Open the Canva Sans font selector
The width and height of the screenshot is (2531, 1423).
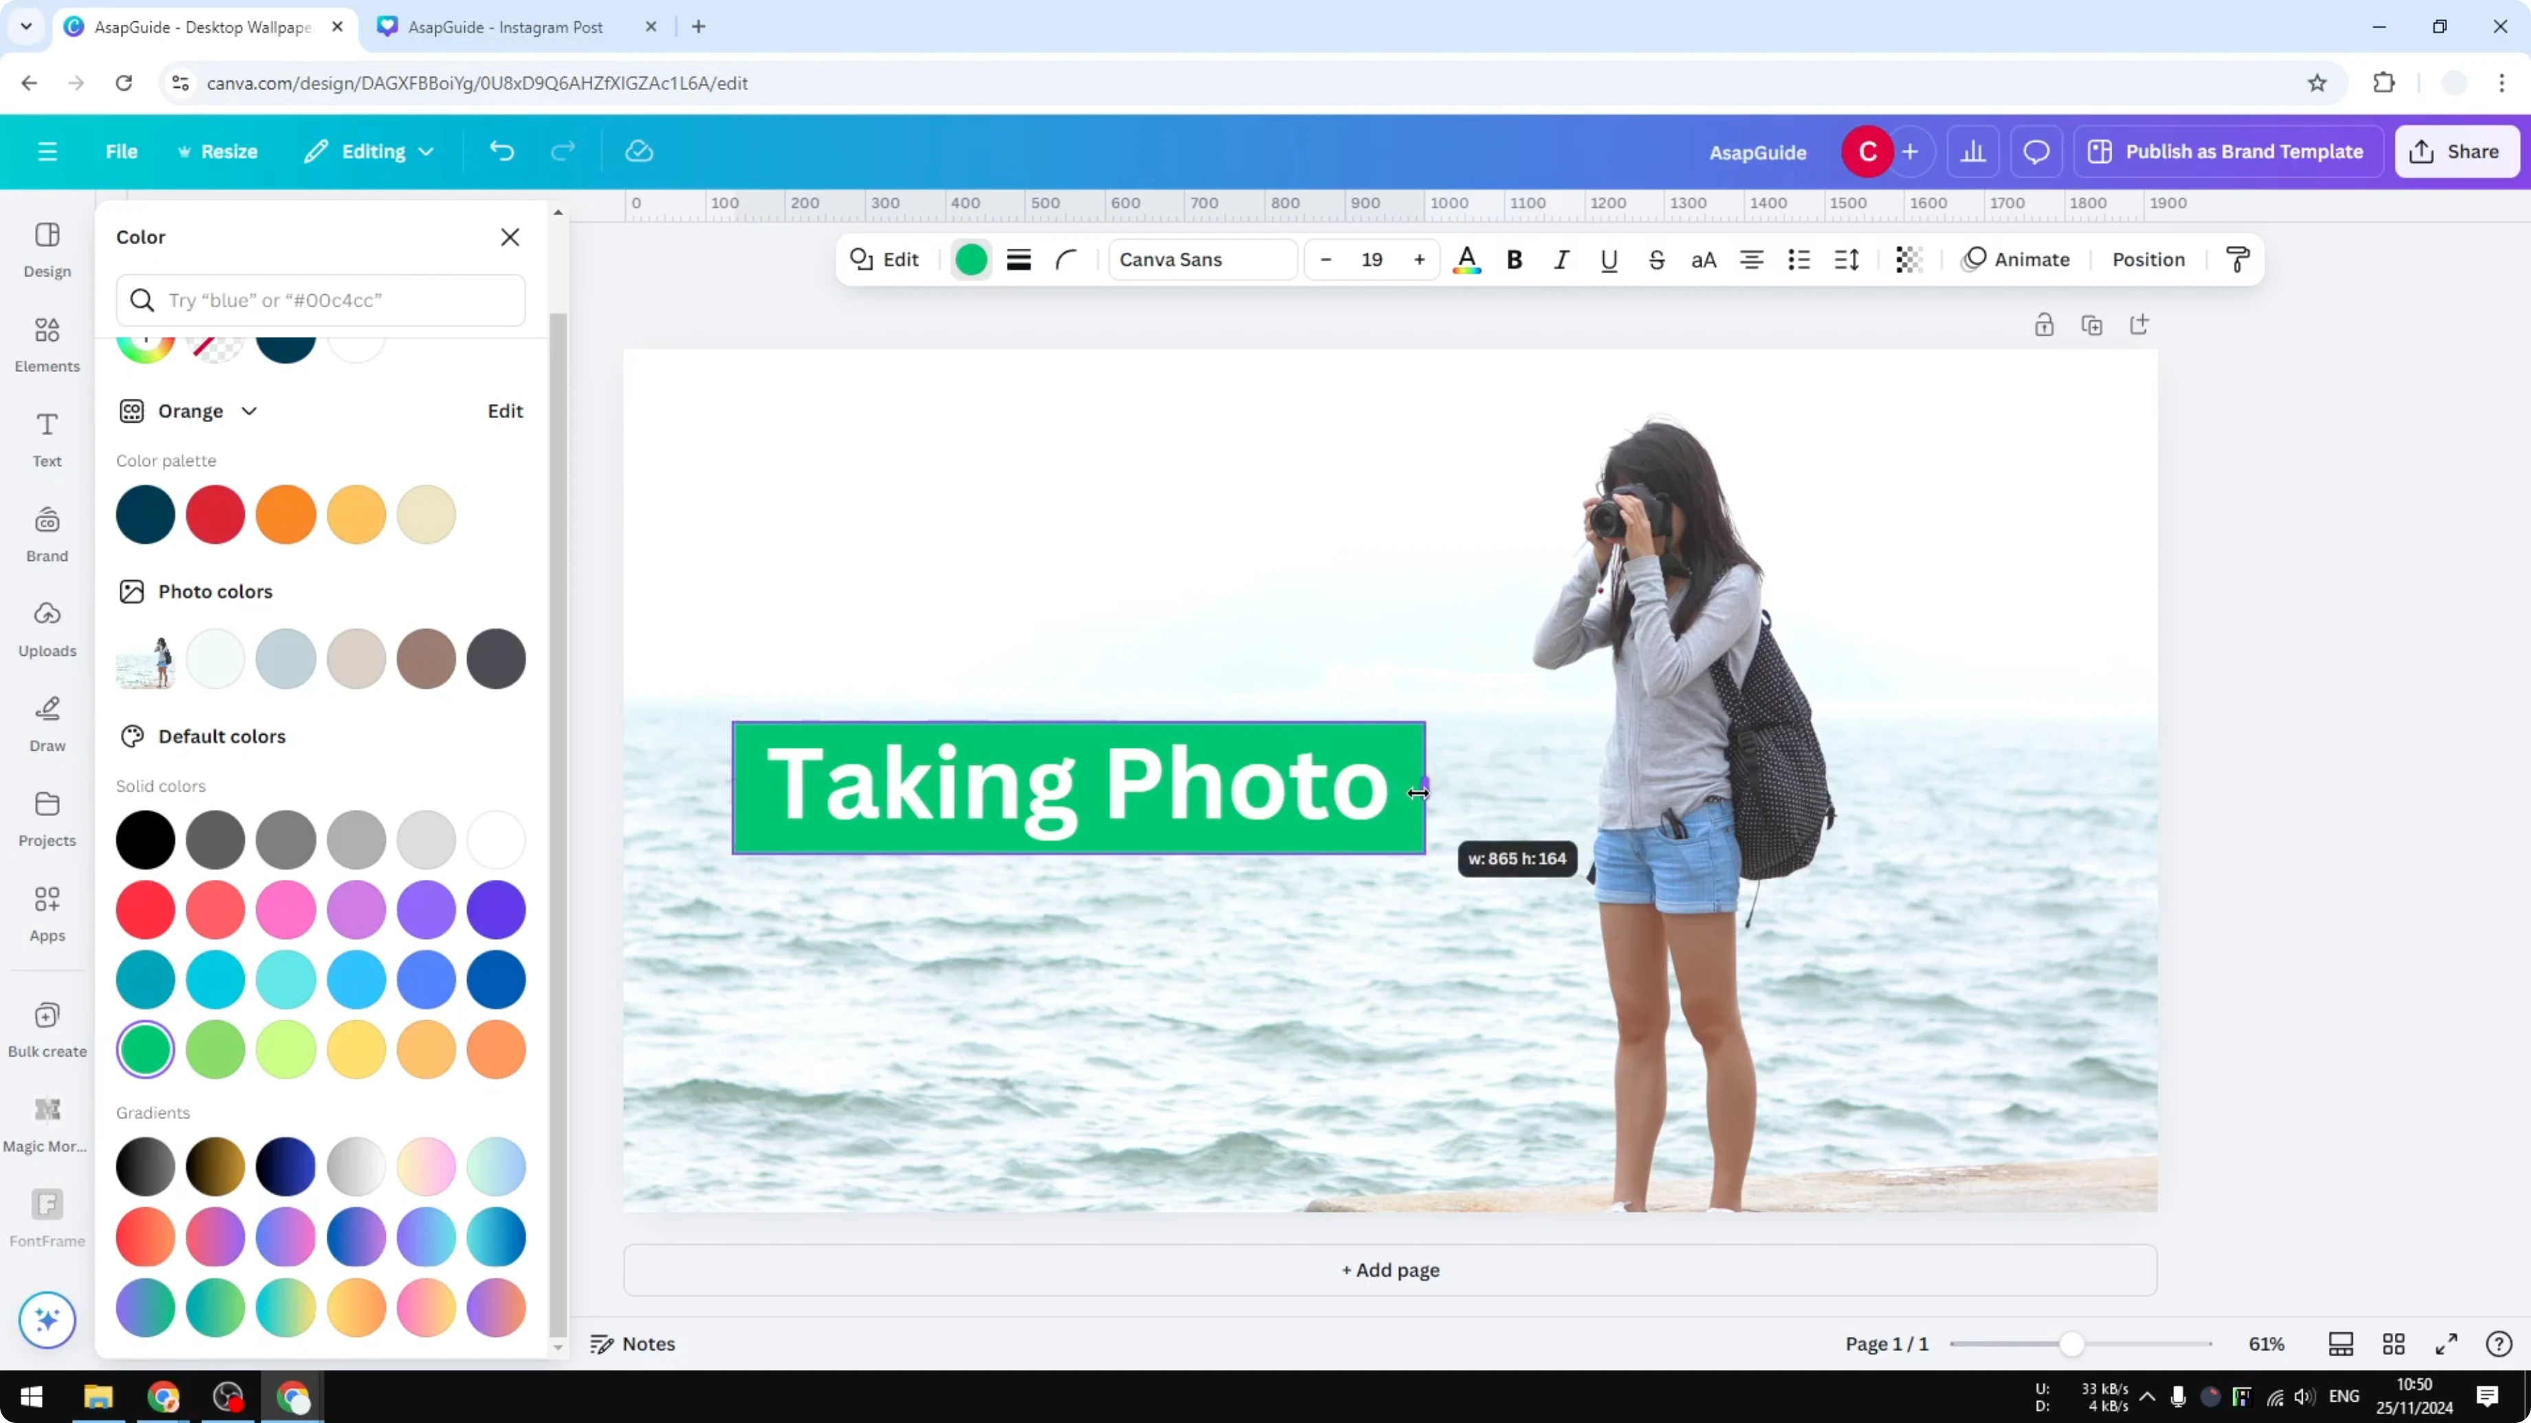click(1202, 259)
